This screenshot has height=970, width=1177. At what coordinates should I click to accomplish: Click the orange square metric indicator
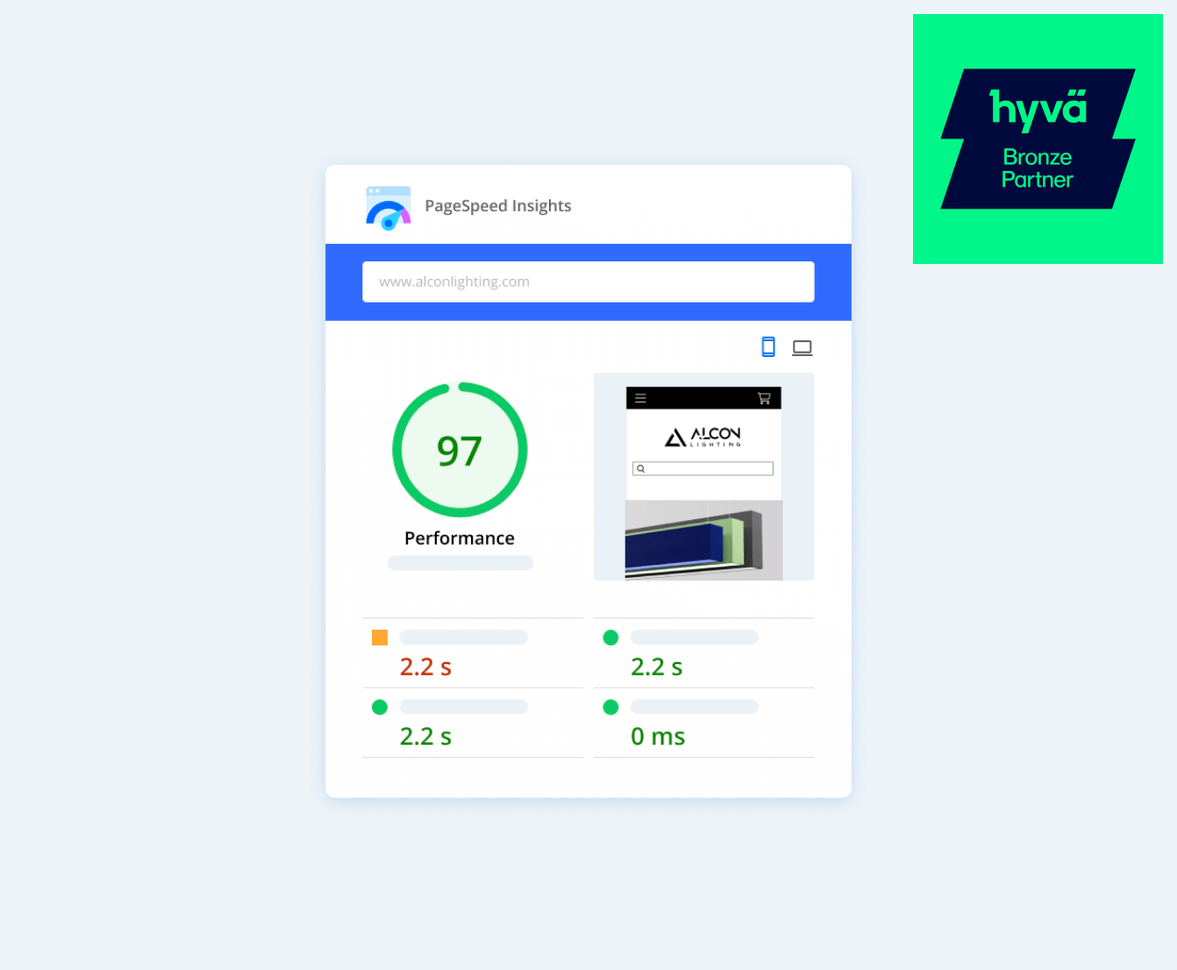pyautogui.click(x=380, y=638)
